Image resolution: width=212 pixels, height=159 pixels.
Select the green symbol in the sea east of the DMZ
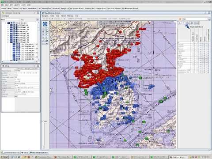click(x=140, y=78)
